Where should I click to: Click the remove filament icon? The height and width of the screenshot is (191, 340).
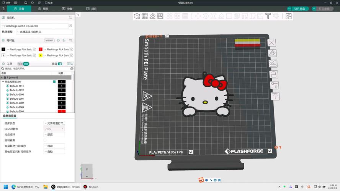(64, 40)
